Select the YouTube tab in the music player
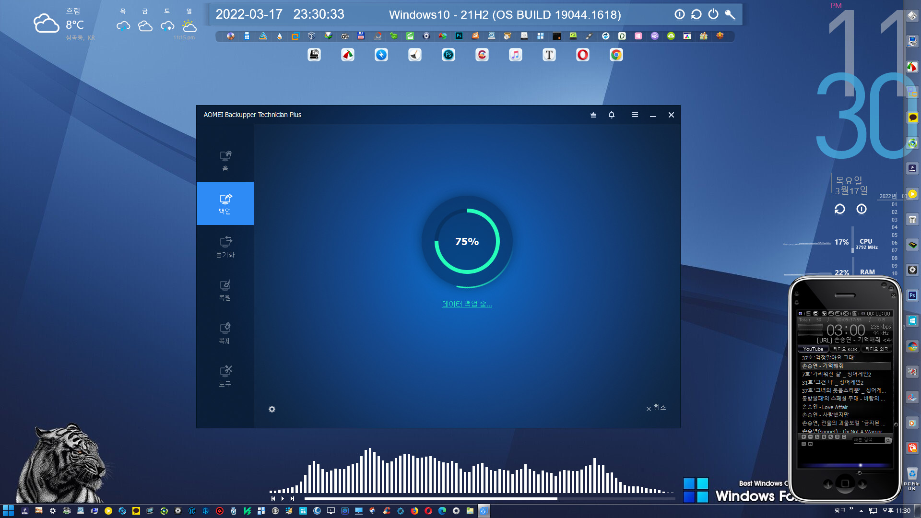Viewport: 921px width, 518px height. click(813, 349)
